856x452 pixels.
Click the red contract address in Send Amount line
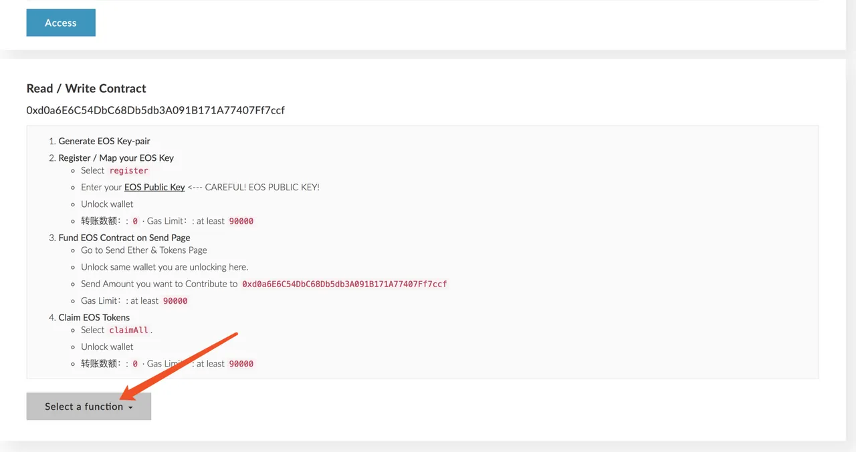pos(344,284)
